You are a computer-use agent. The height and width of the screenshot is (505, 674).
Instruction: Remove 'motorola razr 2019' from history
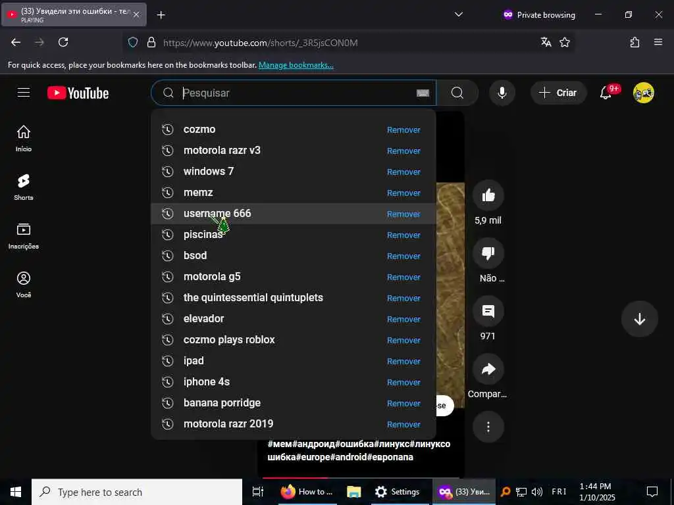pyautogui.click(x=403, y=424)
